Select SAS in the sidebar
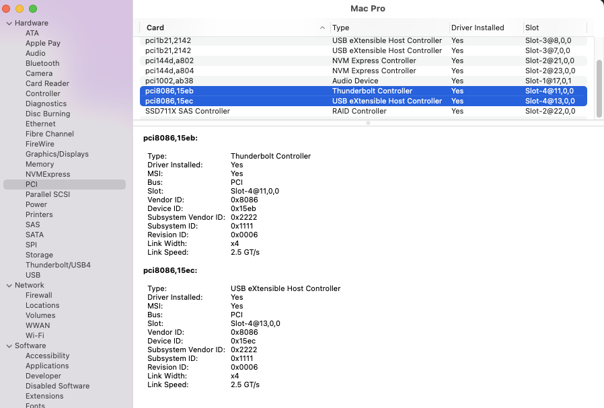 (33, 225)
